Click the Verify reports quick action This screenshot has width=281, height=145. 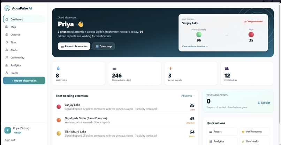tap(254, 131)
